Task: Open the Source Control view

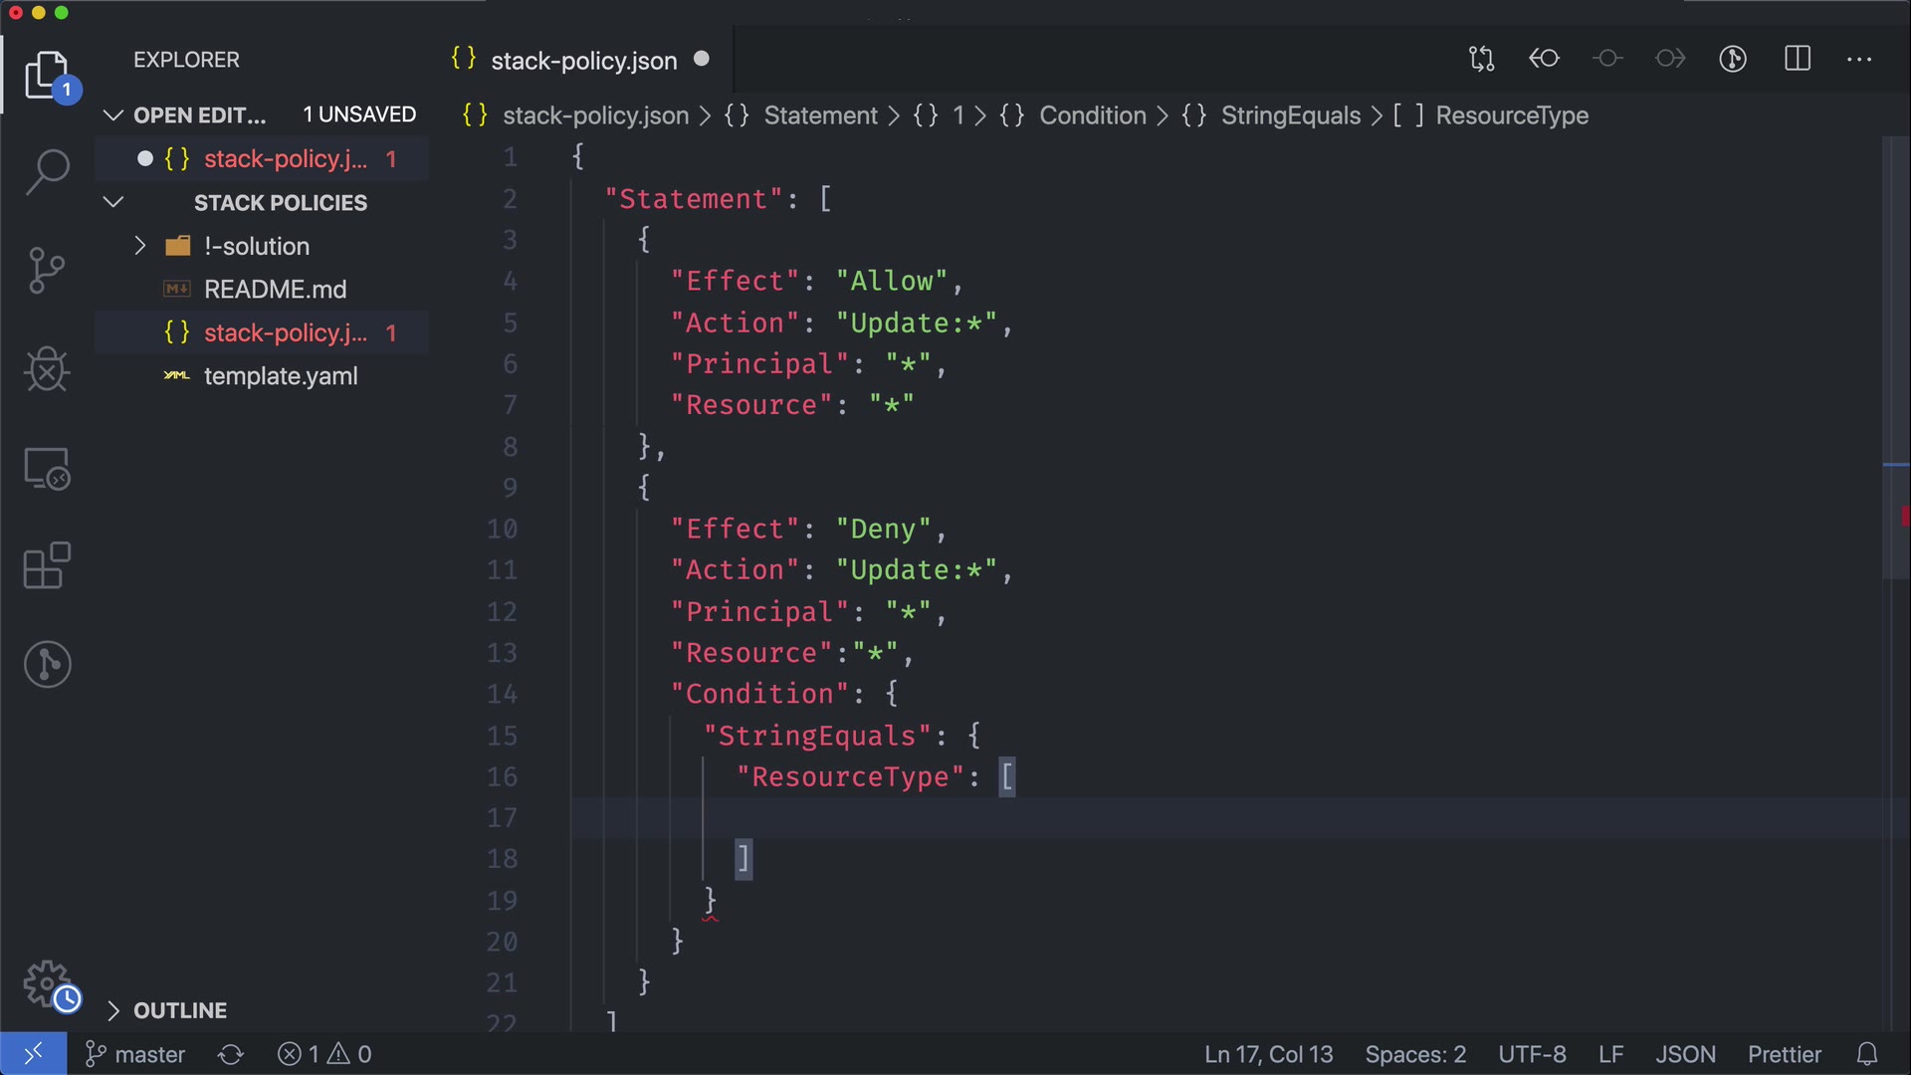Action: (x=47, y=271)
